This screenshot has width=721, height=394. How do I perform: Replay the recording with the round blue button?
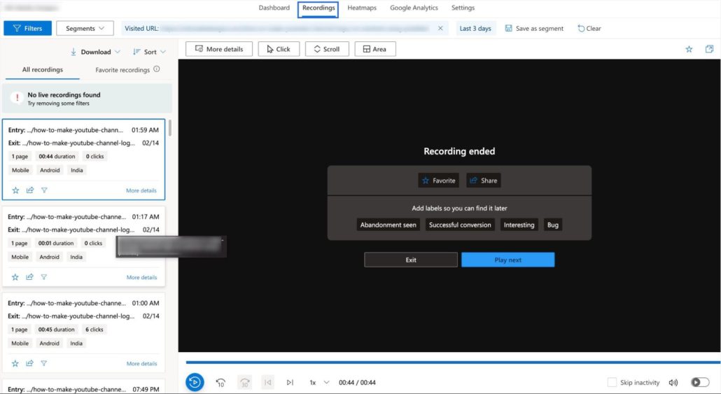pos(195,382)
